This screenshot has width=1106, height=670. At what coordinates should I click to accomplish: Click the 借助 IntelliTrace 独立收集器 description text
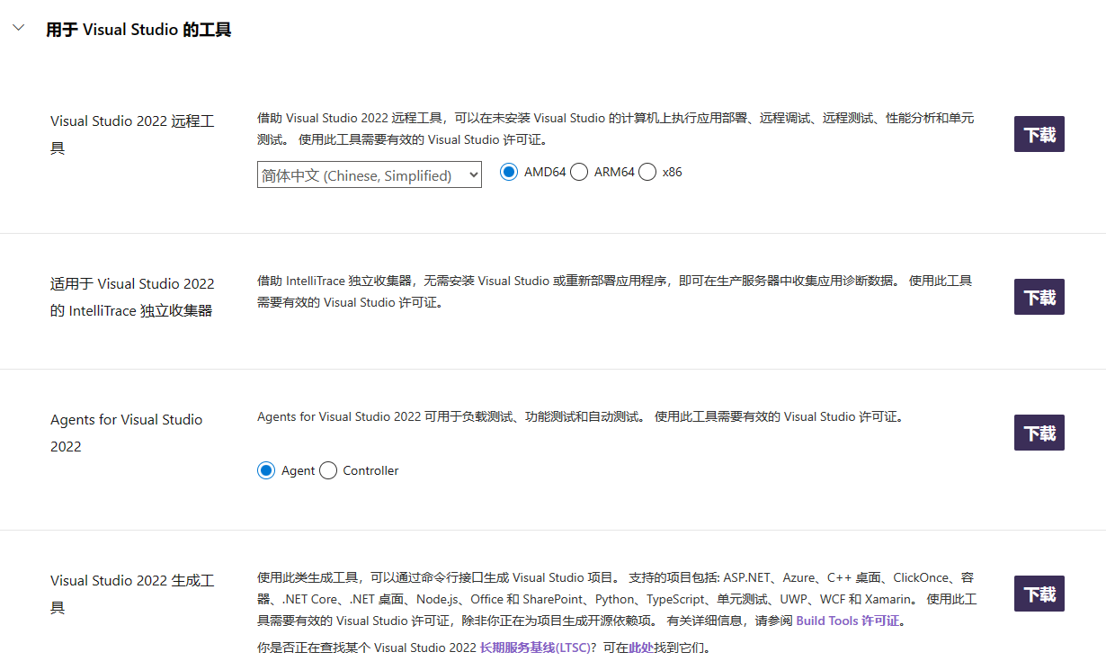click(x=615, y=291)
